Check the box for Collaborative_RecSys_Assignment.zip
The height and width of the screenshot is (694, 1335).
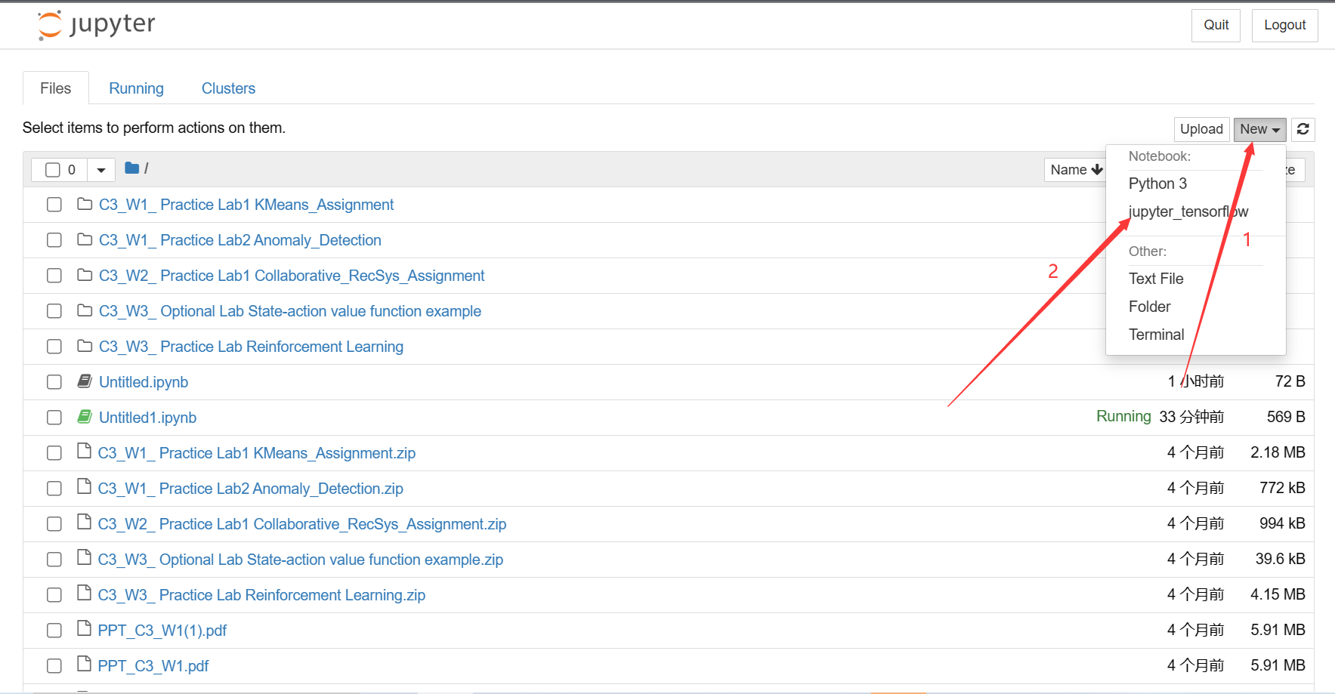coord(54,524)
